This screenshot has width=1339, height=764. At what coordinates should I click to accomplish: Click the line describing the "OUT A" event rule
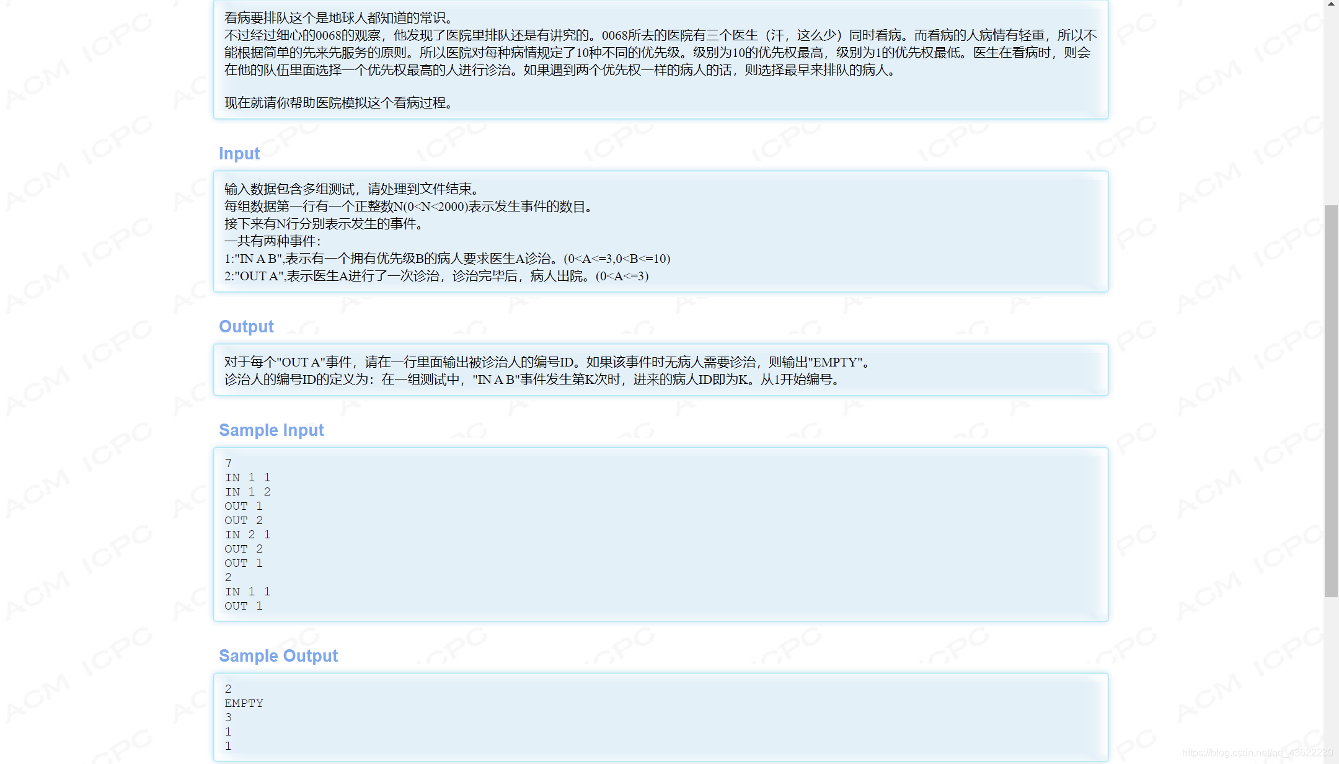[436, 276]
